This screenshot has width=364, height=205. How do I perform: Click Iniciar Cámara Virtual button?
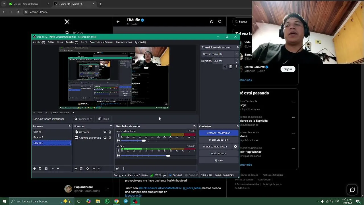[x=215, y=147]
